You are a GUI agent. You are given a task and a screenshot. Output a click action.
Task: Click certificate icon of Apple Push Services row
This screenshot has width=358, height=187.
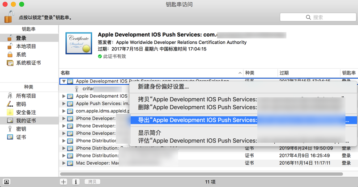(70, 104)
